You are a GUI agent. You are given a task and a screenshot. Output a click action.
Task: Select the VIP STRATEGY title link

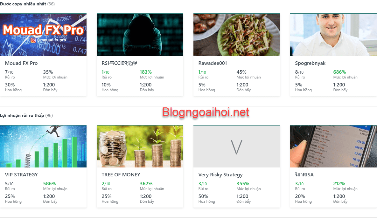pos(21,175)
